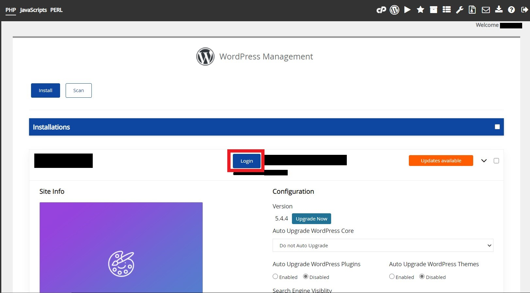This screenshot has width=530, height=293.
Task: Tick the installation row checkbox
Action: [x=496, y=161]
